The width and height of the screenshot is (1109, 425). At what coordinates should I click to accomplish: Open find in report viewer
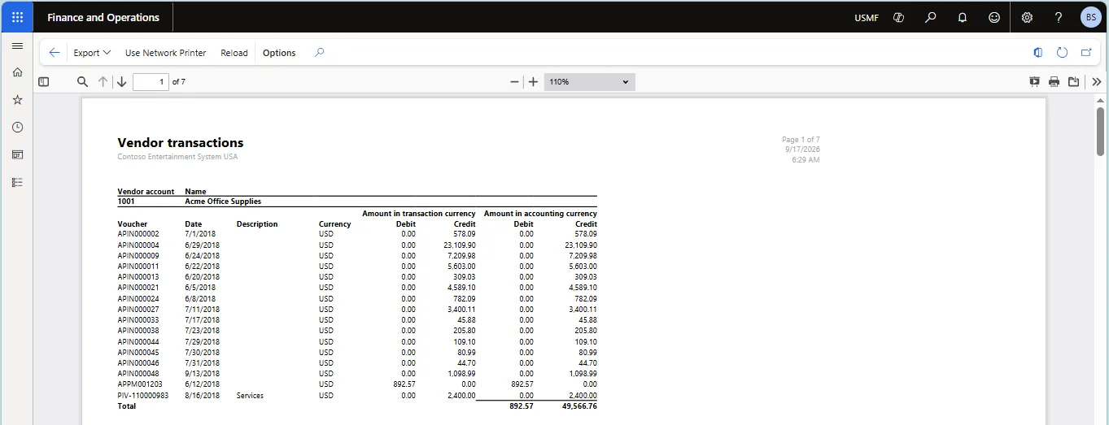82,82
